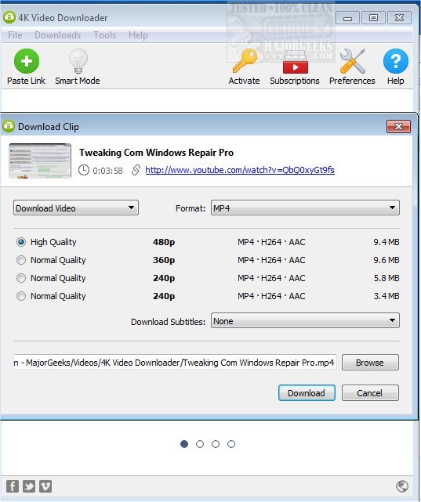Close the Download Clip dialog

point(398,126)
